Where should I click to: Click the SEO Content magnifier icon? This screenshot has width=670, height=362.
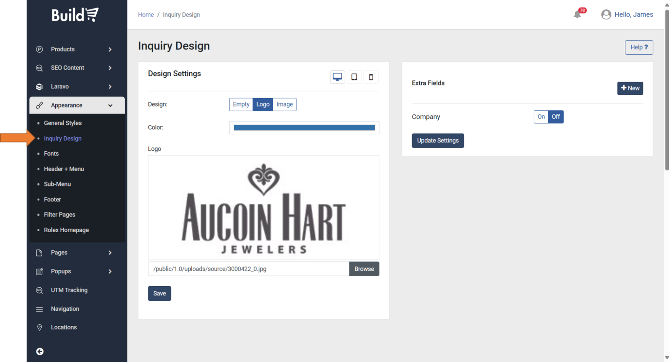click(x=39, y=68)
